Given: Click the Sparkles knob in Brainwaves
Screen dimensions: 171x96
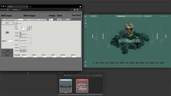Looking at the screenshot, I should tap(108, 46).
